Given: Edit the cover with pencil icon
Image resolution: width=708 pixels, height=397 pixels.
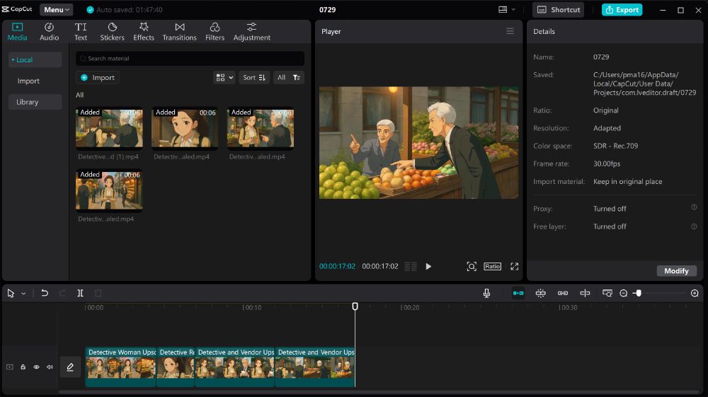Looking at the screenshot, I should click(x=70, y=367).
